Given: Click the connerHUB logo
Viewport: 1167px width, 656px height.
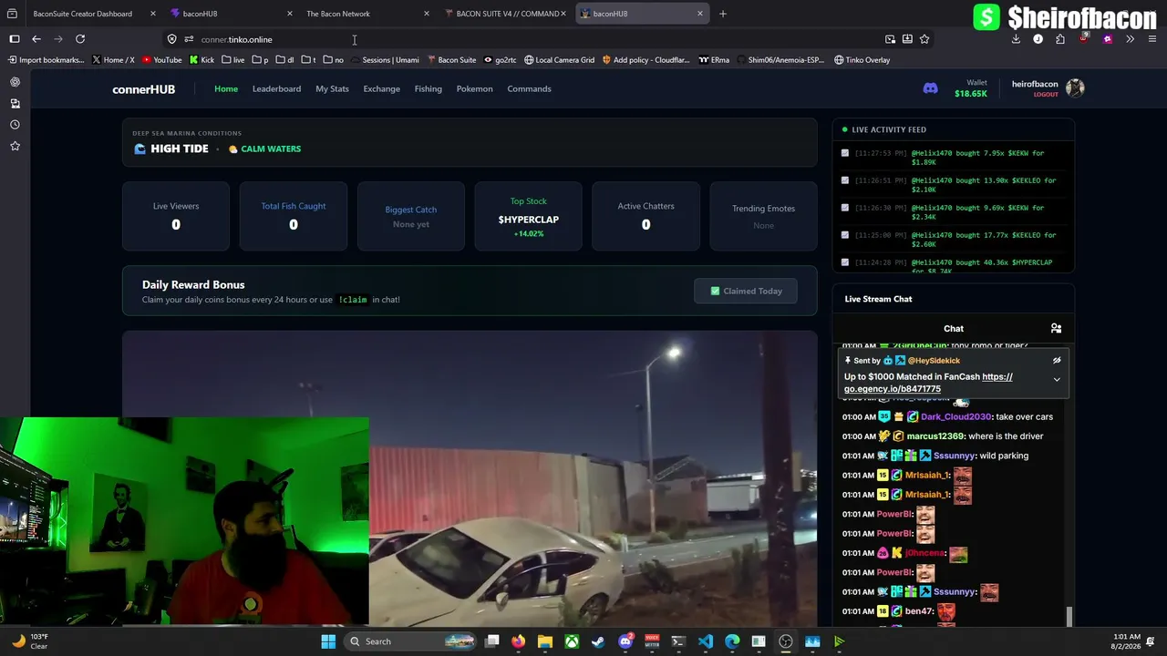Looking at the screenshot, I should tap(143, 89).
